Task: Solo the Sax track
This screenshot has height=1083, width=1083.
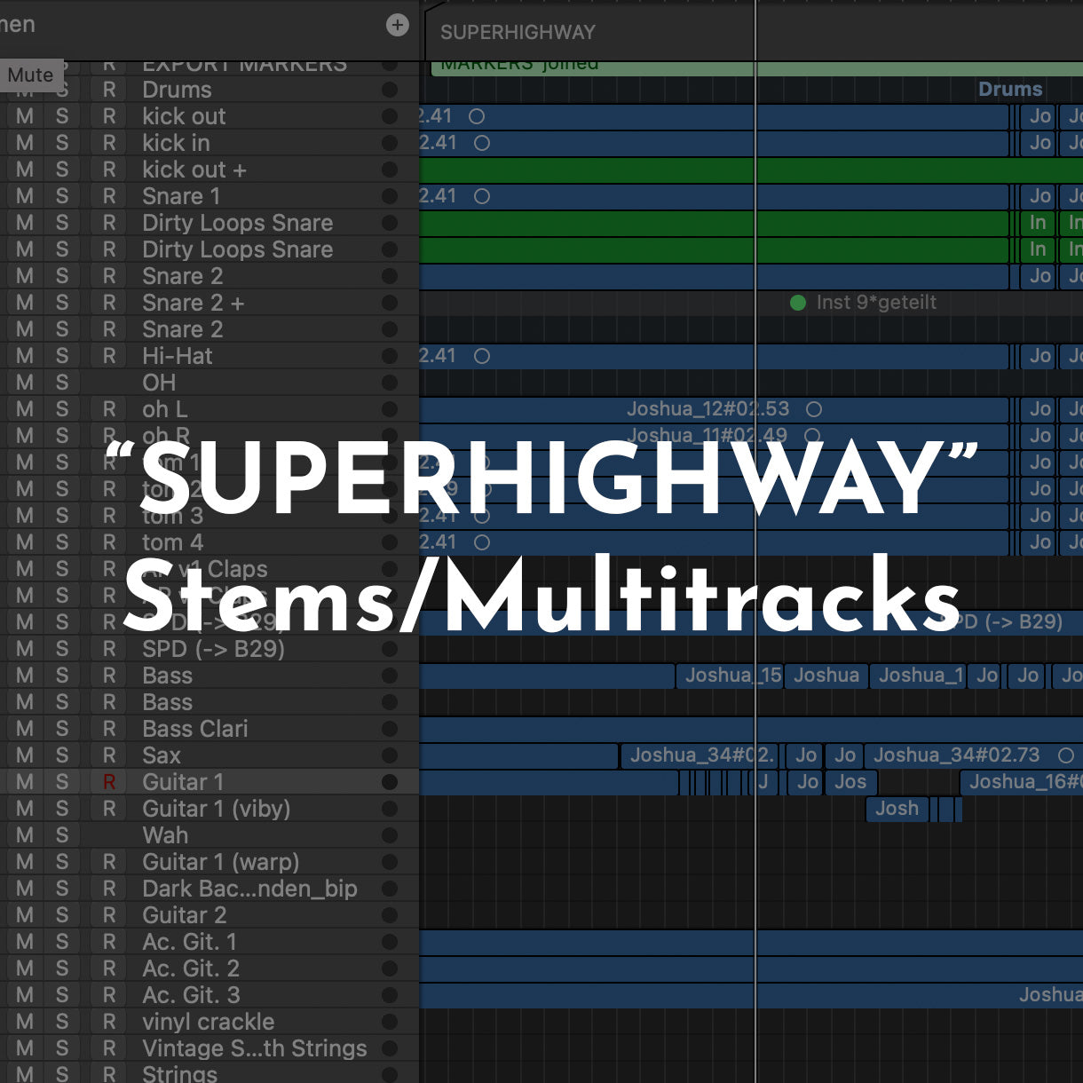Action: (x=61, y=755)
